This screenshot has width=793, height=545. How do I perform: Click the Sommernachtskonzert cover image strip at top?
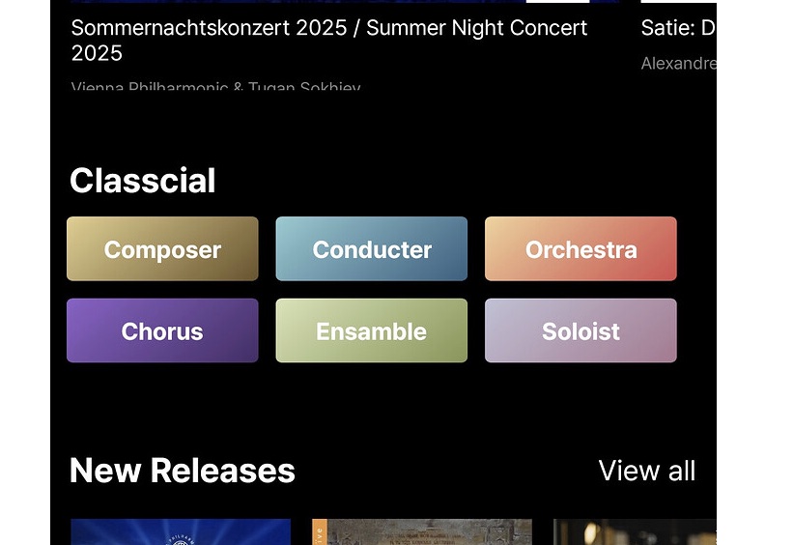[x=345, y=2]
